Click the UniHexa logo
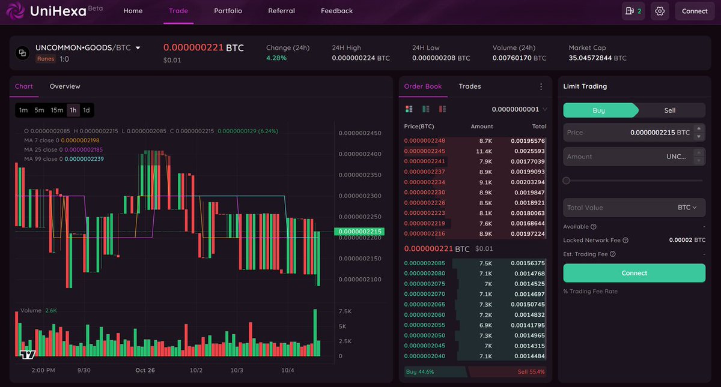Viewport: 721px width, 387px height. [53, 11]
